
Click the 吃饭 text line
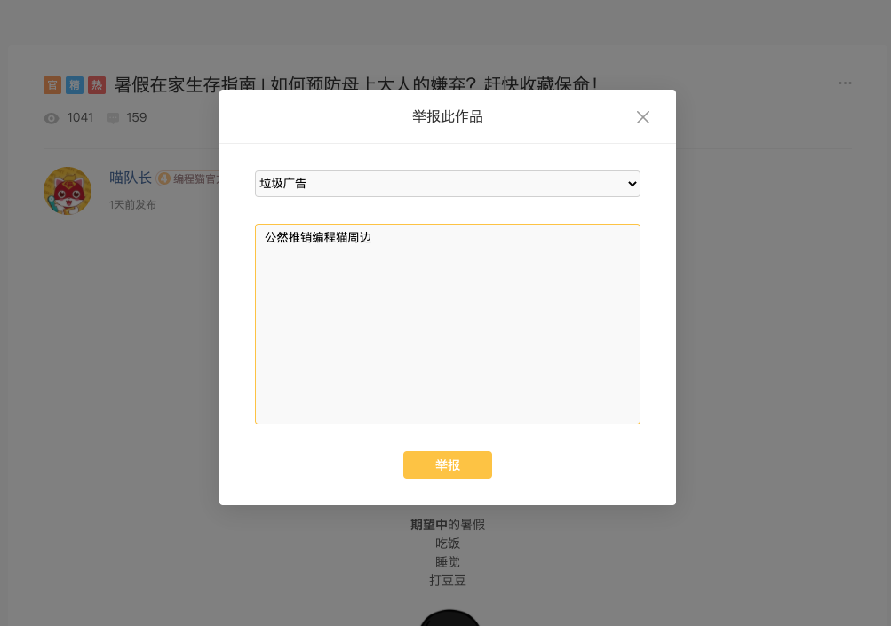(x=447, y=543)
